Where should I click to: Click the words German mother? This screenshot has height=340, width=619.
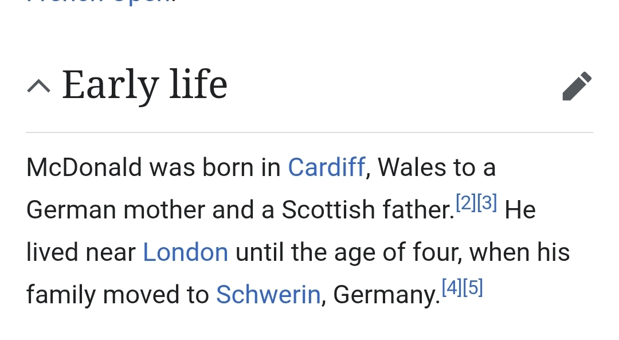[116, 210]
